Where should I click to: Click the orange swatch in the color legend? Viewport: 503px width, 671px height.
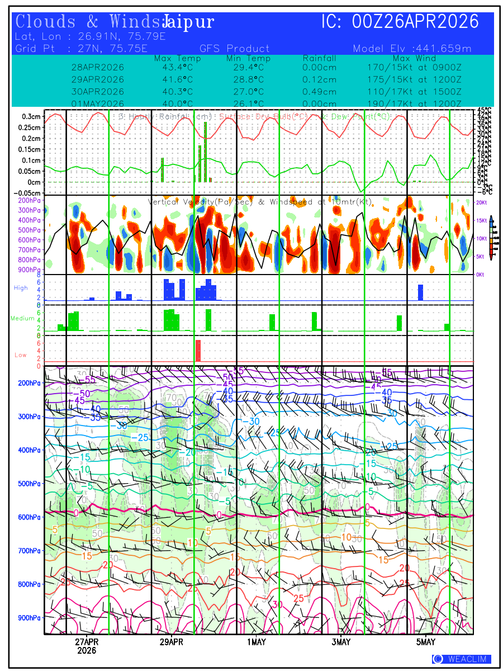[x=491, y=240]
